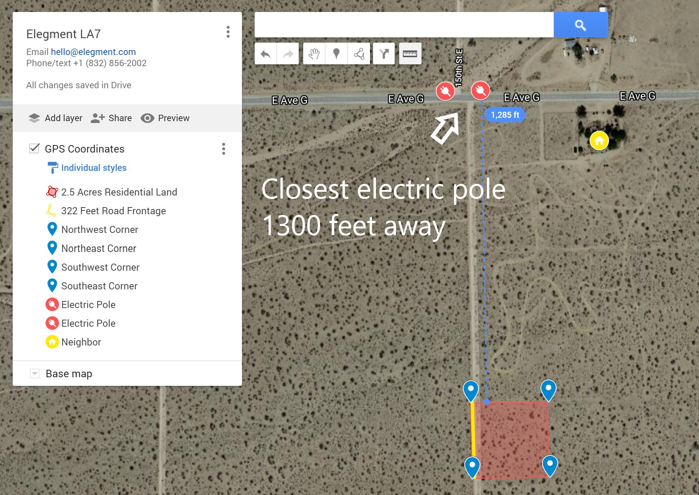
Task: Select the Northwest Corner list item
Action: 99,230
